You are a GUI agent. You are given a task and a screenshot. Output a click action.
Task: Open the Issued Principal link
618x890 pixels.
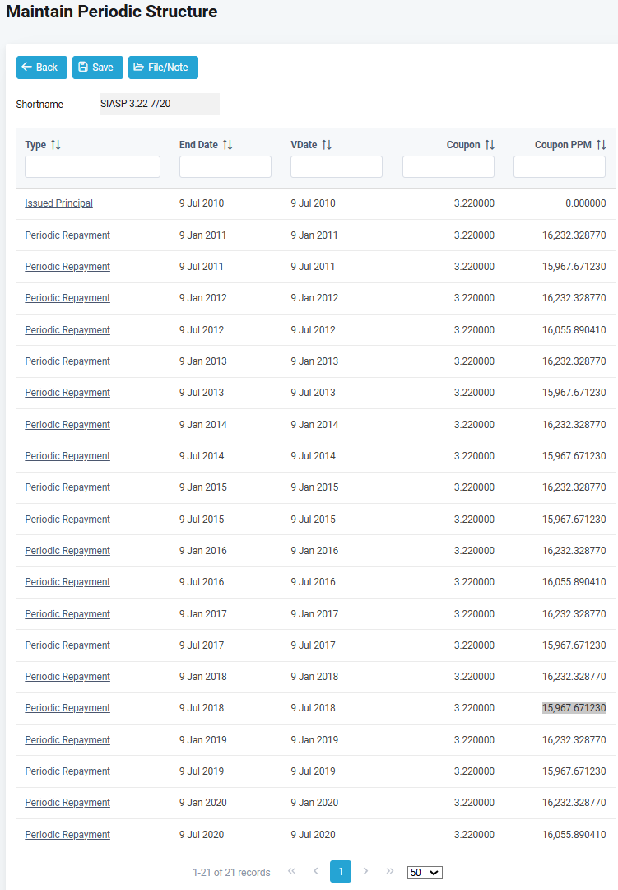(58, 203)
